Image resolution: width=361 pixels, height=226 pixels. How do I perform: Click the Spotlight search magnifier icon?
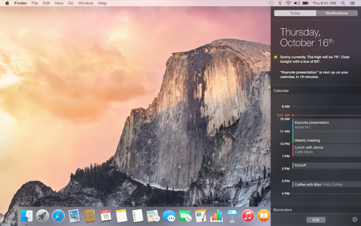pos(343,3)
